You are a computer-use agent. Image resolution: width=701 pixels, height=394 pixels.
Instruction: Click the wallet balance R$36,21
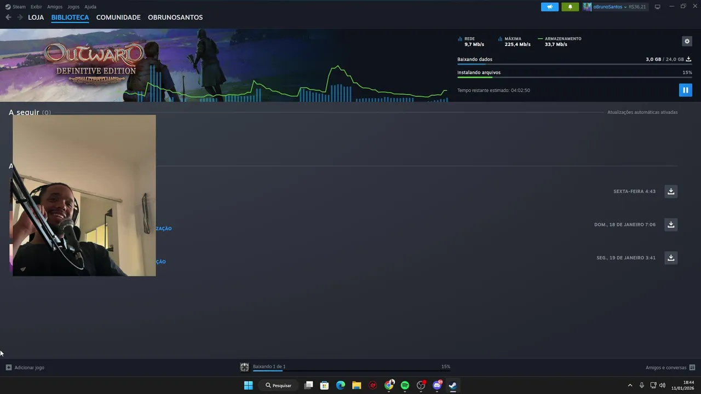click(637, 7)
